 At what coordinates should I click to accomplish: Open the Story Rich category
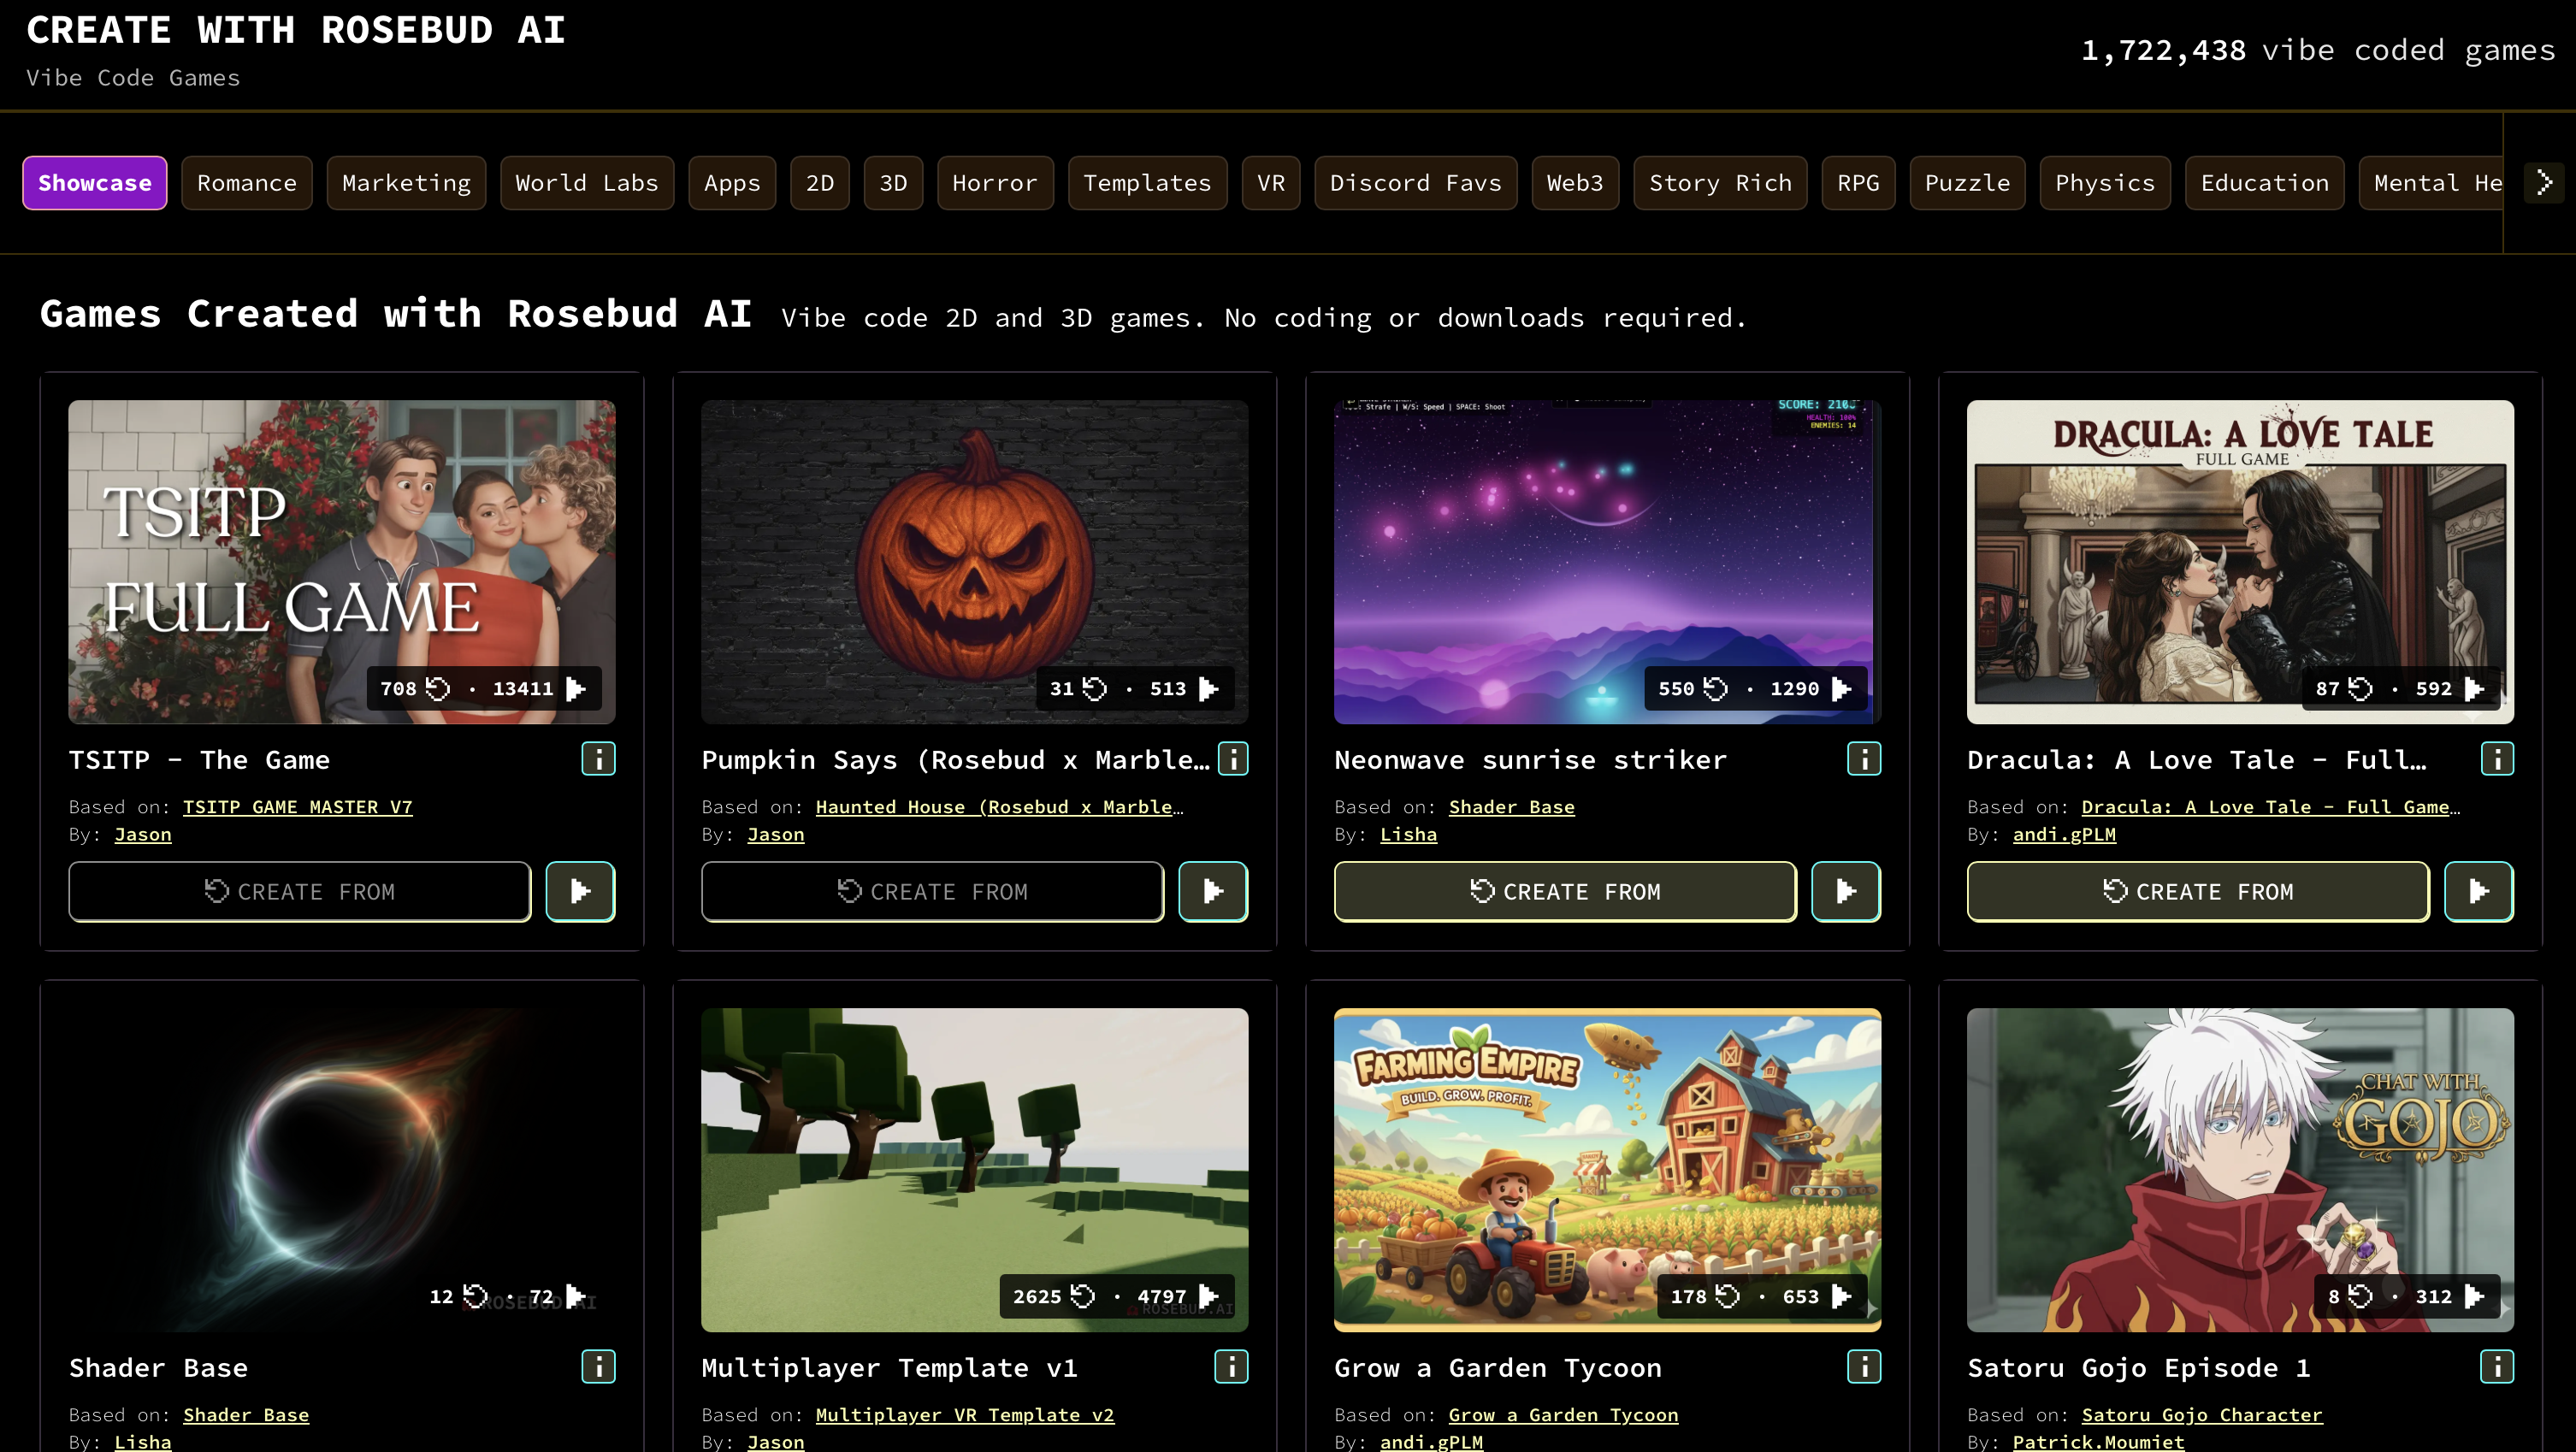click(1719, 183)
